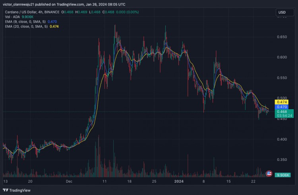
Task: Click the 13 date label on time axis
Action: pos(6,181)
